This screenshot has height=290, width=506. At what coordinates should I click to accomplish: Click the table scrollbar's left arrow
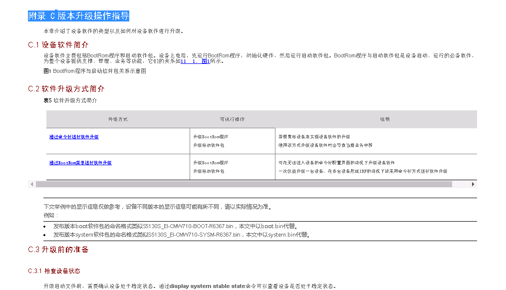31,184
